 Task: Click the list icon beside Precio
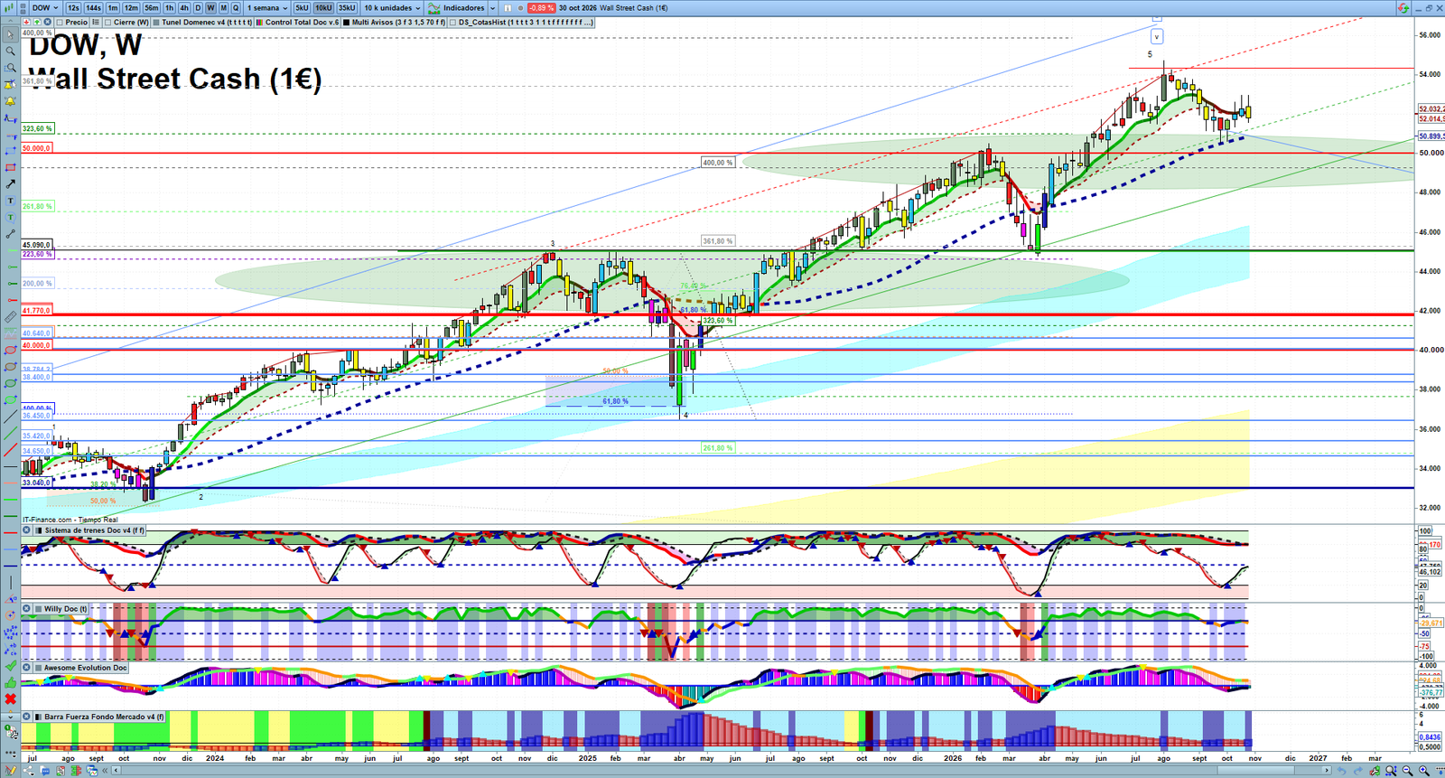(x=96, y=23)
